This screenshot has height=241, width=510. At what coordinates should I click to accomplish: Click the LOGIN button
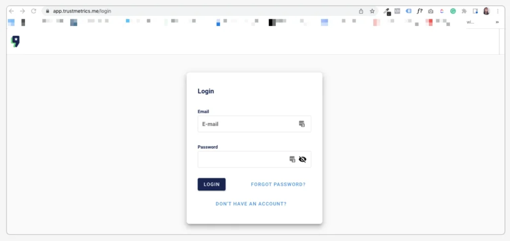(211, 184)
